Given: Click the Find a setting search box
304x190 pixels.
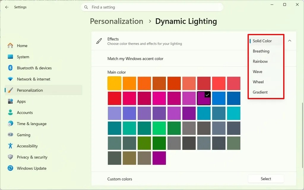Looking at the screenshot, I should coord(152,7).
